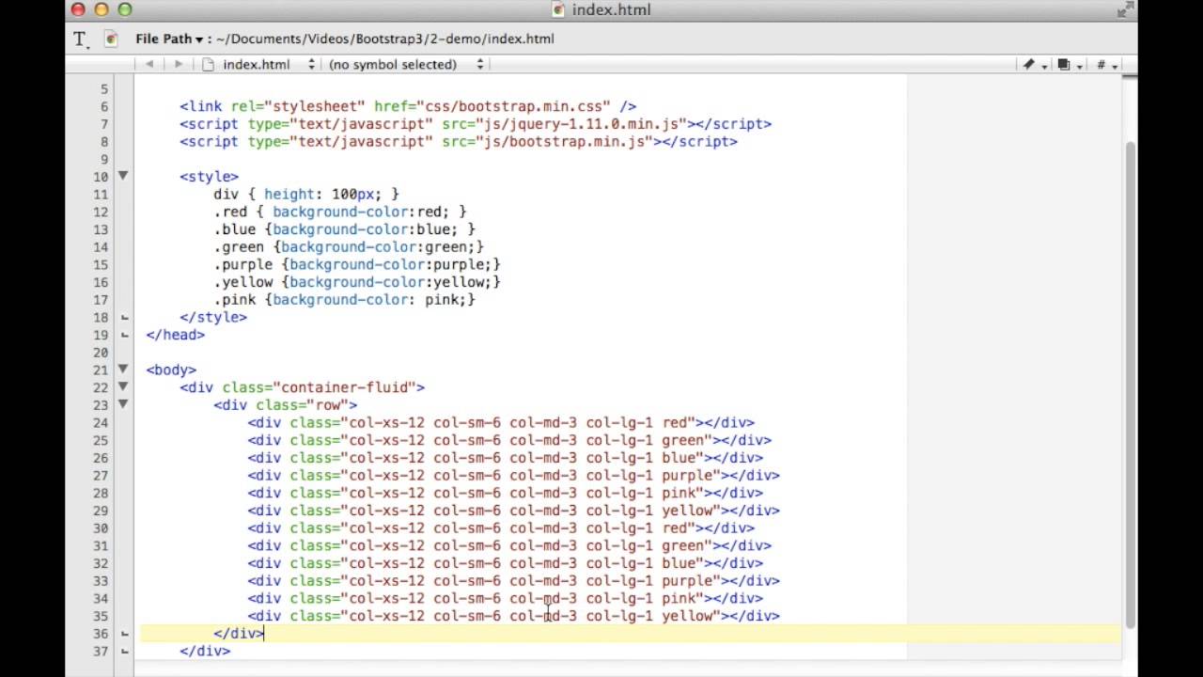Go to previous document with back arrow
Viewport: 1203px width, 677px height.
click(148, 64)
